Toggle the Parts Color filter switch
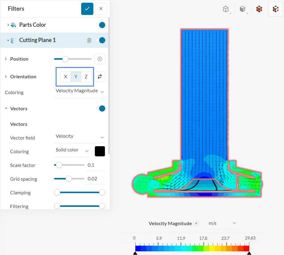This screenshot has height=255, width=284. (x=101, y=25)
